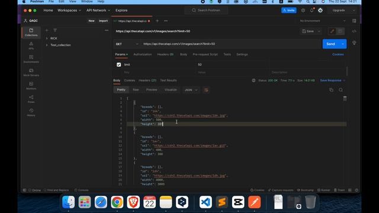Open the Trash in the status bar
379x213 pixels.
[x=339, y=190]
